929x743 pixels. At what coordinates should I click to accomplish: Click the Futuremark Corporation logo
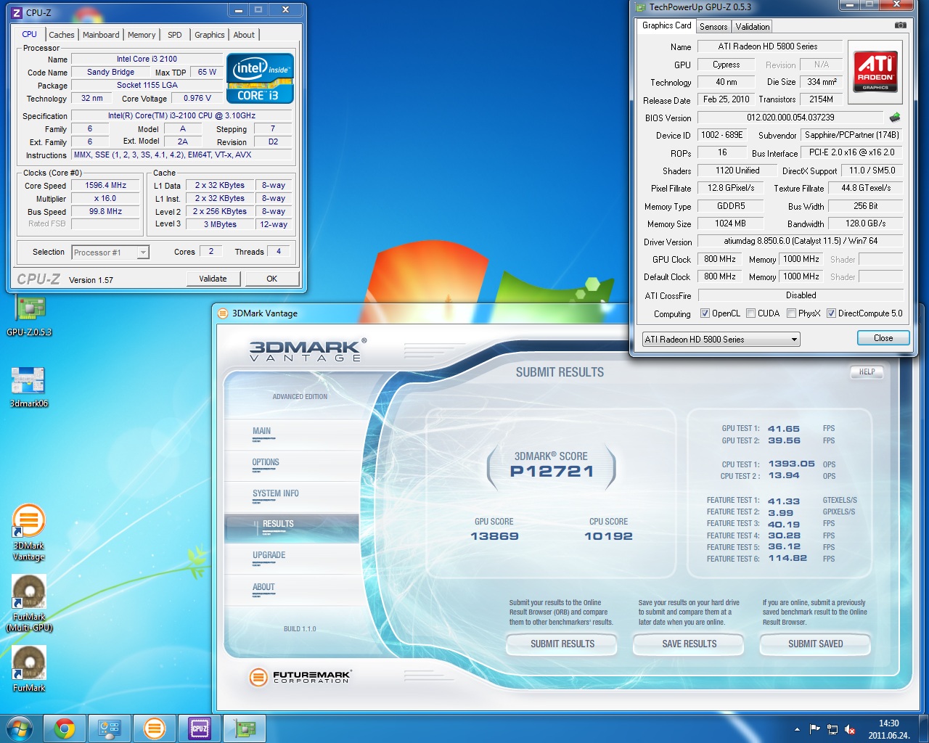coord(300,677)
